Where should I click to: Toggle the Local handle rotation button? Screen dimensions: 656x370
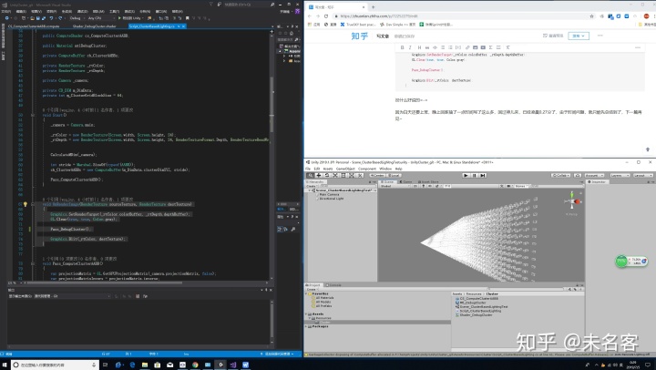coord(394,175)
